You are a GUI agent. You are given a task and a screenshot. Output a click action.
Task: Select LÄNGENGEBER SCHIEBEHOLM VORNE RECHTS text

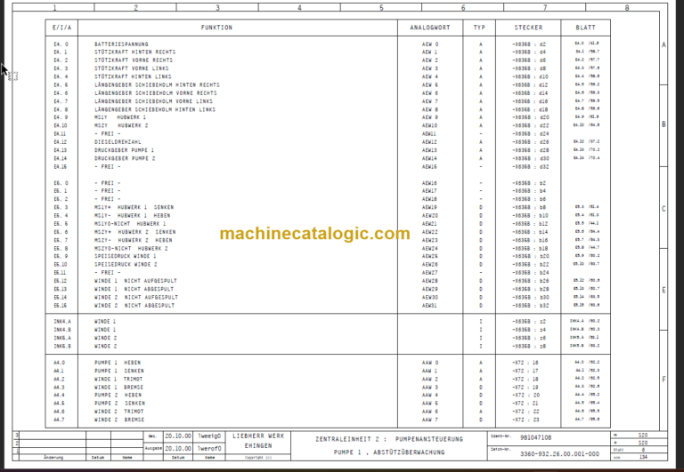tap(156, 93)
